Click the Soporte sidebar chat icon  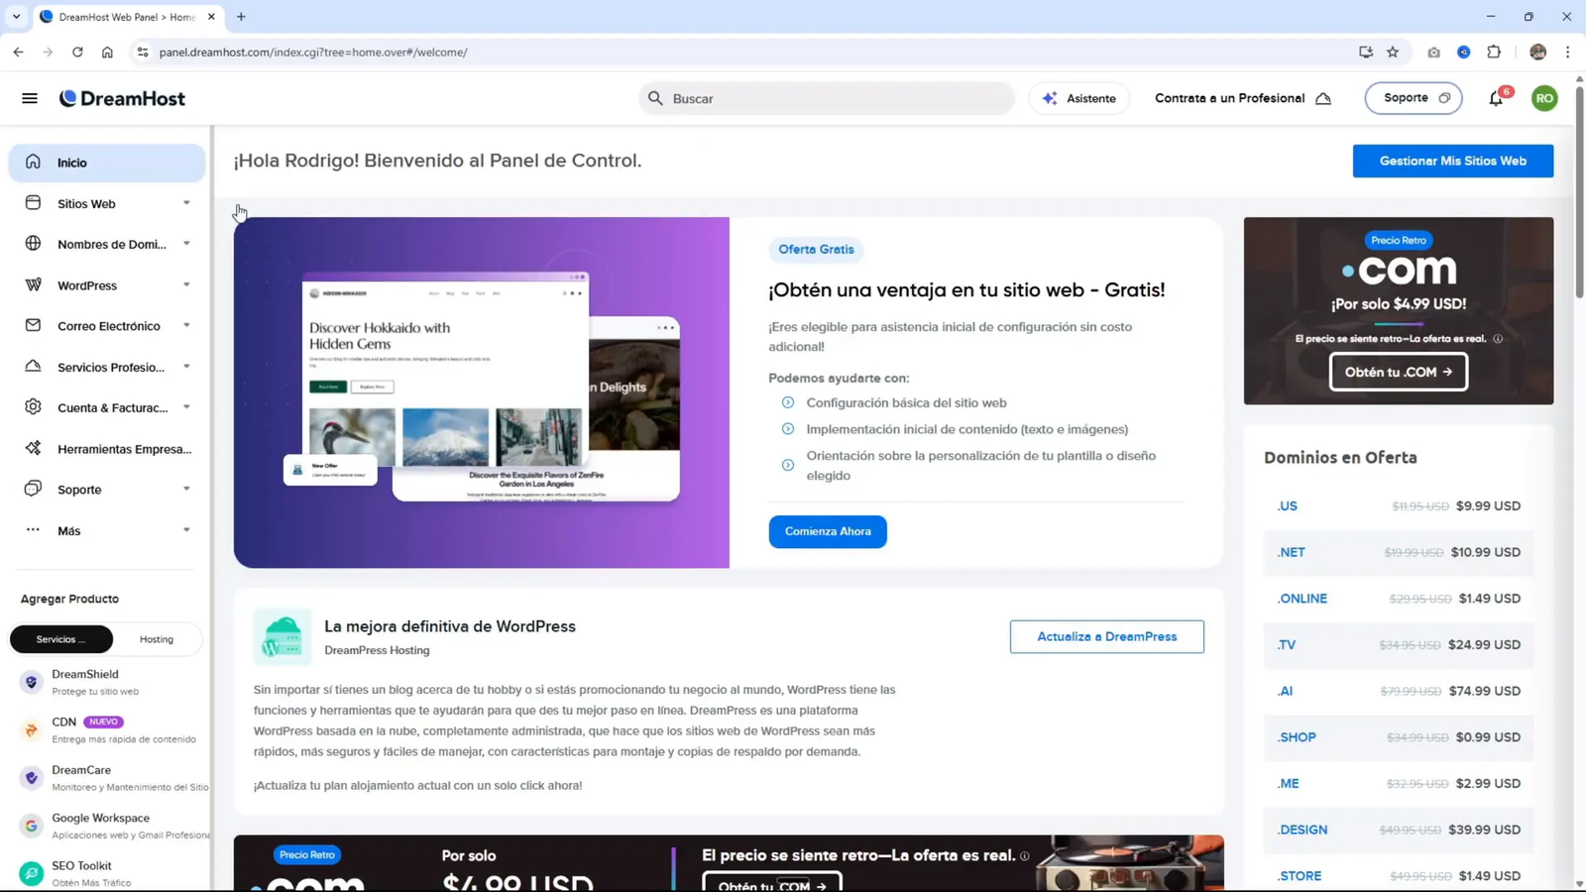(x=33, y=489)
